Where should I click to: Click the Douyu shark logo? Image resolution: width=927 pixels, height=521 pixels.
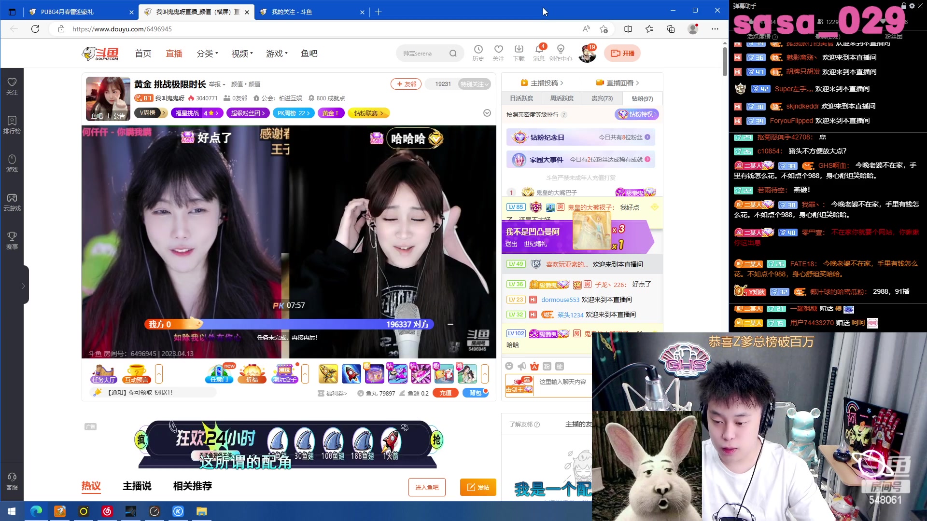(x=100, y=54)
